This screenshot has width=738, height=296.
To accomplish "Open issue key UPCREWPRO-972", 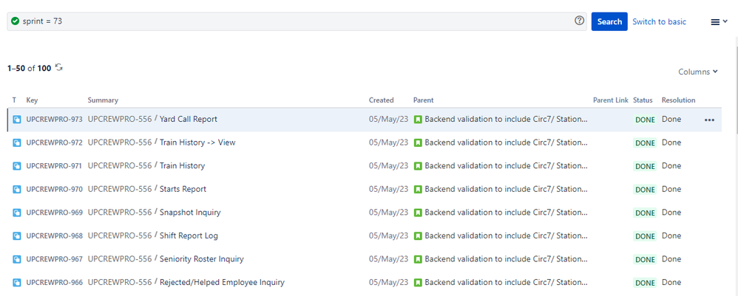I will 54,142.
